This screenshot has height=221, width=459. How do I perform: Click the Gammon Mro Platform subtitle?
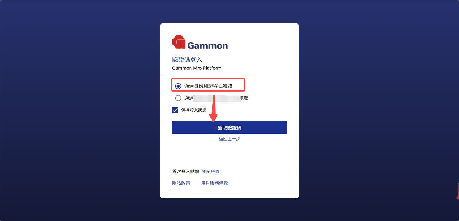click(x=197, y=68)
